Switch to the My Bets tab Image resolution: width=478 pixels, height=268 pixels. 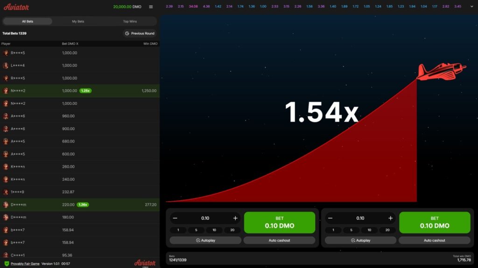(78, 21)
